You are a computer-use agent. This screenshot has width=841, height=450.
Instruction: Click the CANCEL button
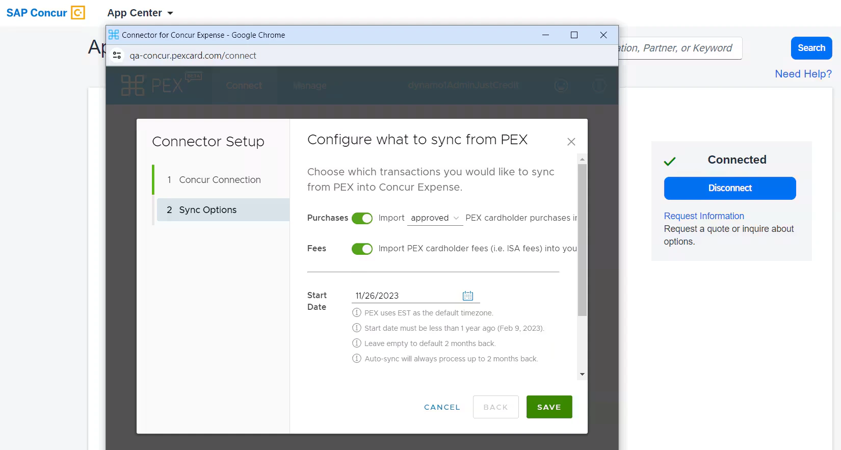[442, 407]
